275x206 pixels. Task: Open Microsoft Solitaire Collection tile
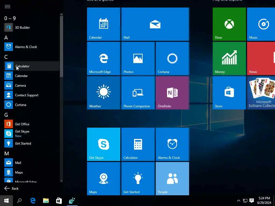(x=261, y=93)
